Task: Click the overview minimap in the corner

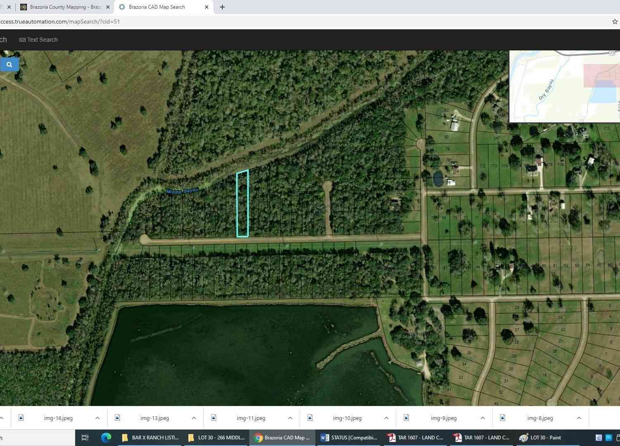Action: coord(565,86)
